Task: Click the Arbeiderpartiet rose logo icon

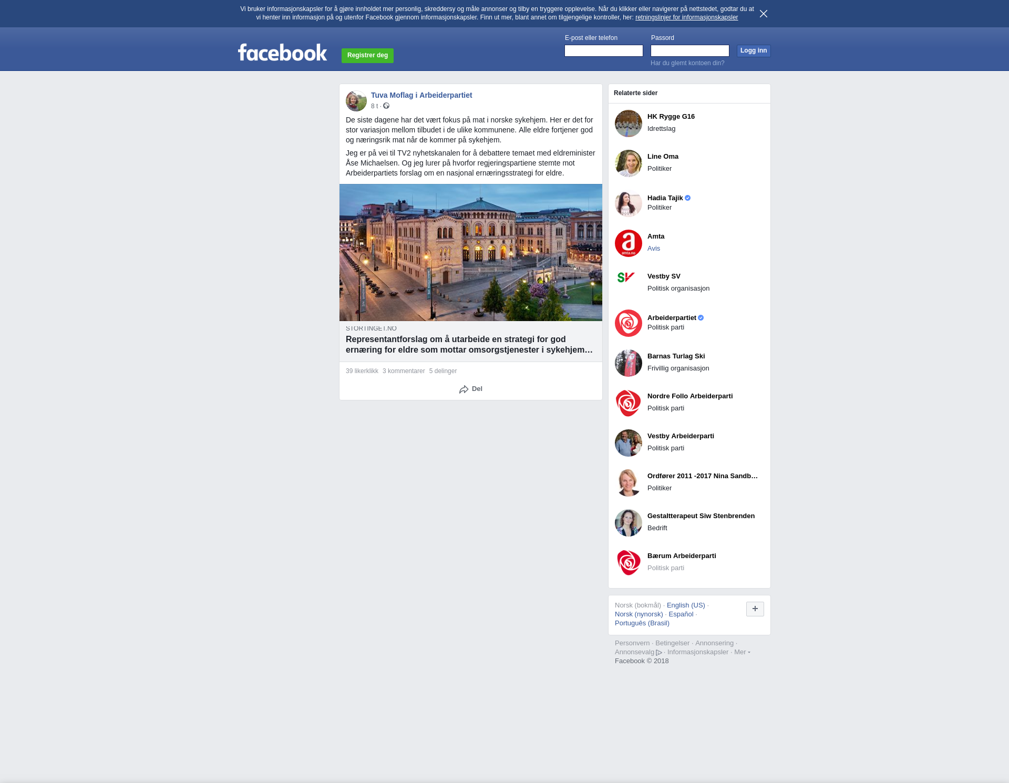Action: click(629, 323)
